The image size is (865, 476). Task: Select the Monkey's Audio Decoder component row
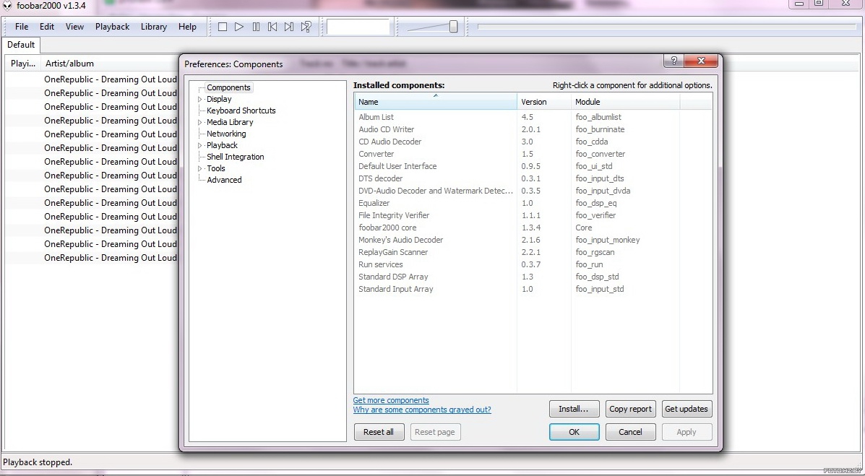click(533, 240)
